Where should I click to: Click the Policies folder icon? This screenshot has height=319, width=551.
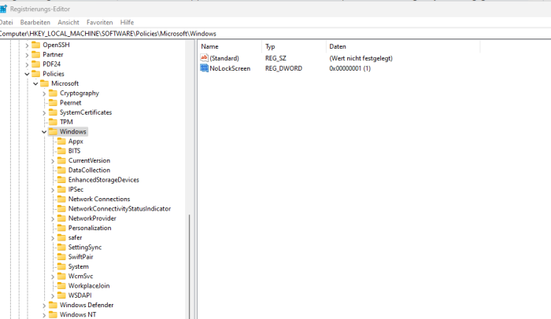(36, 74)
